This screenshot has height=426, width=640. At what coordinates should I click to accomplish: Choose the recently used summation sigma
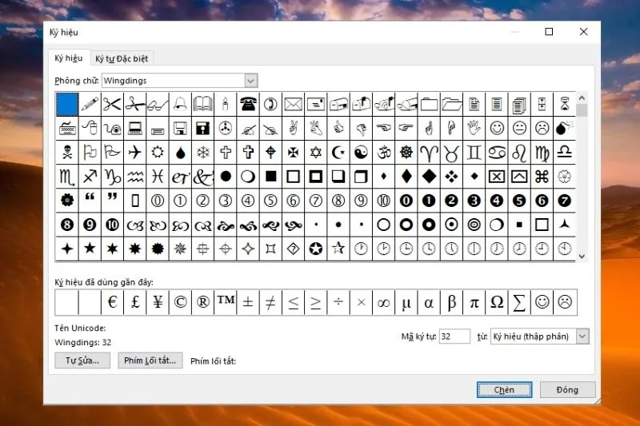[519, 302]
